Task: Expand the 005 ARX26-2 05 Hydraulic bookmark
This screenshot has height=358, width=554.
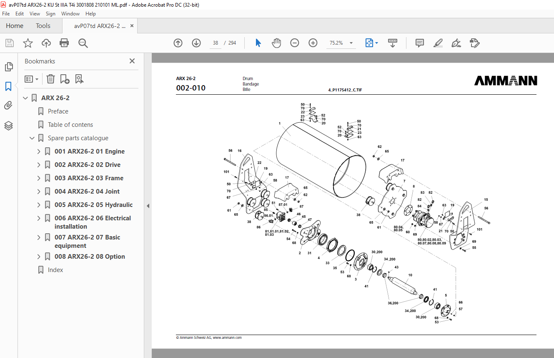Action: (39, 205)
